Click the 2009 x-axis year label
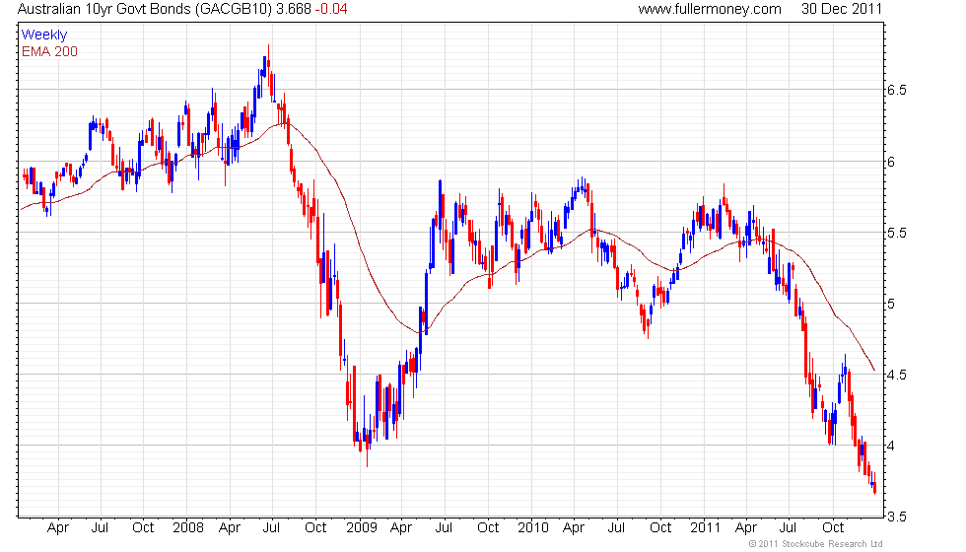 tap(362, 528)
